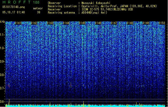Click the HROFFT 1.0.0 title text
168x107 pixels.
click(21, 2)
